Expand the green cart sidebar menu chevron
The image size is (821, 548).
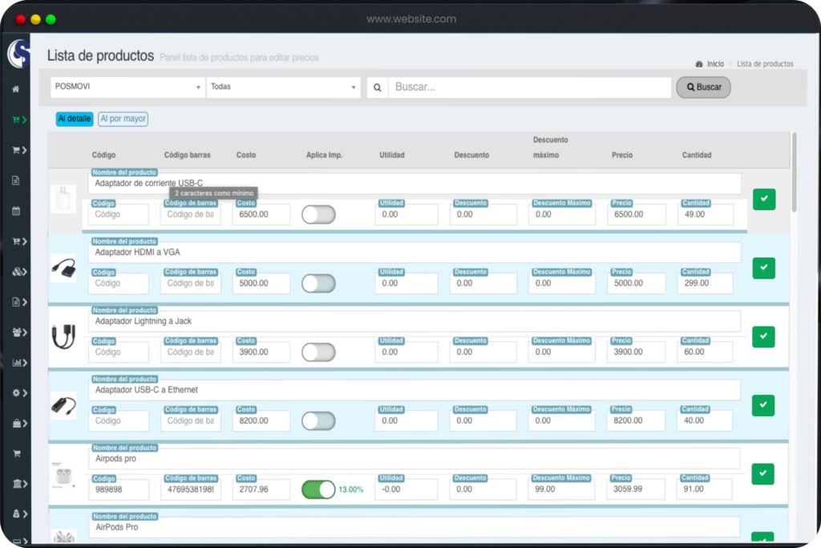[x=24, y=120]
